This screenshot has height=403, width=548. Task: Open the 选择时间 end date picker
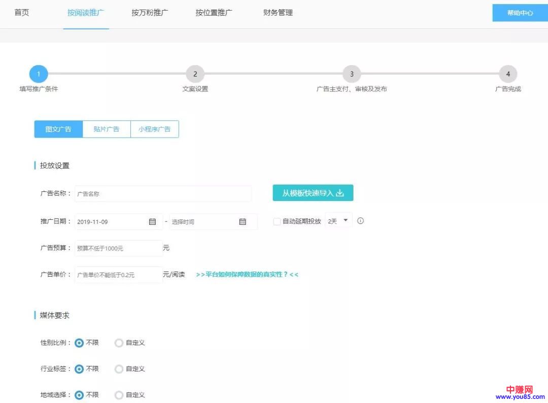click(x=203, y=222)
